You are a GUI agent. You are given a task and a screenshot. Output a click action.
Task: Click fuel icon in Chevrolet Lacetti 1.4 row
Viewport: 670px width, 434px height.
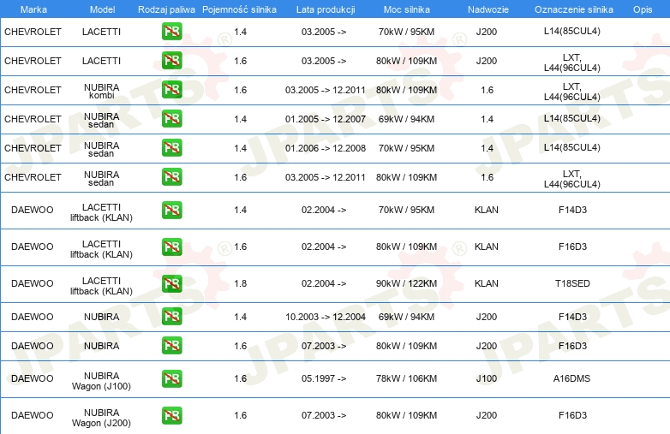171,32
